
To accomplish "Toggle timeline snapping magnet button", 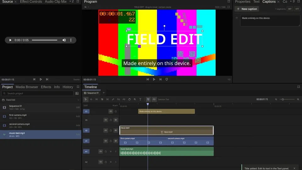I will (148, 99).
